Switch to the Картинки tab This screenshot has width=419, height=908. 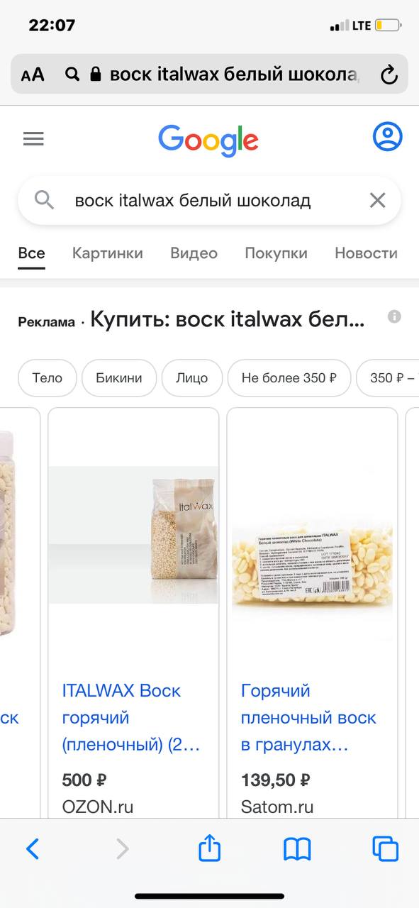[108, 253]
